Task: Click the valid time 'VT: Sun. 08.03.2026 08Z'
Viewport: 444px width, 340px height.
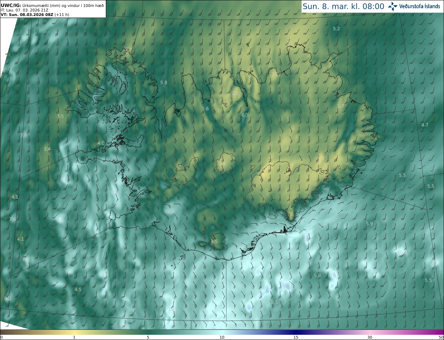Action: point(27,15)
